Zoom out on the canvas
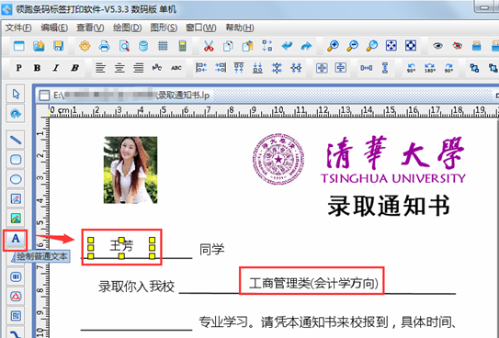 [352, 46]
